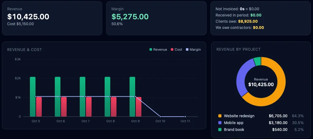The width and height of the screenshot is (313, 139).
Task: Click the Oct 7 red cost bar
Action: [x=89, y=107]
